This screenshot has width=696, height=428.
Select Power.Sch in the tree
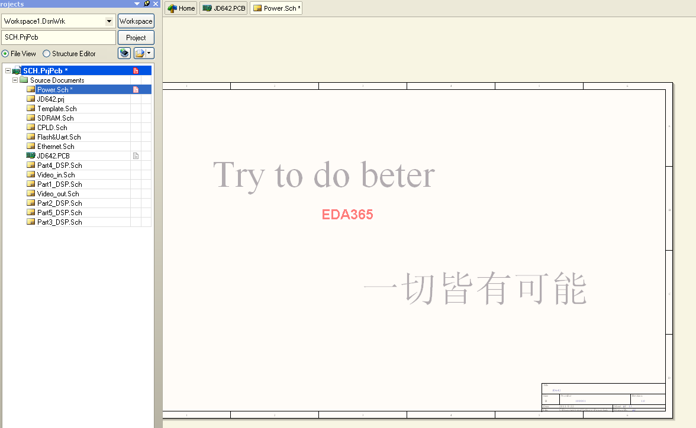click(x=54, y=90)
